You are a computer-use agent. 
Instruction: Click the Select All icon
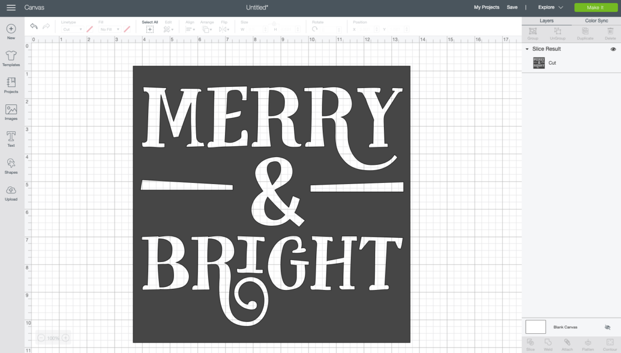pyautogui.click(x=150, y=29)
